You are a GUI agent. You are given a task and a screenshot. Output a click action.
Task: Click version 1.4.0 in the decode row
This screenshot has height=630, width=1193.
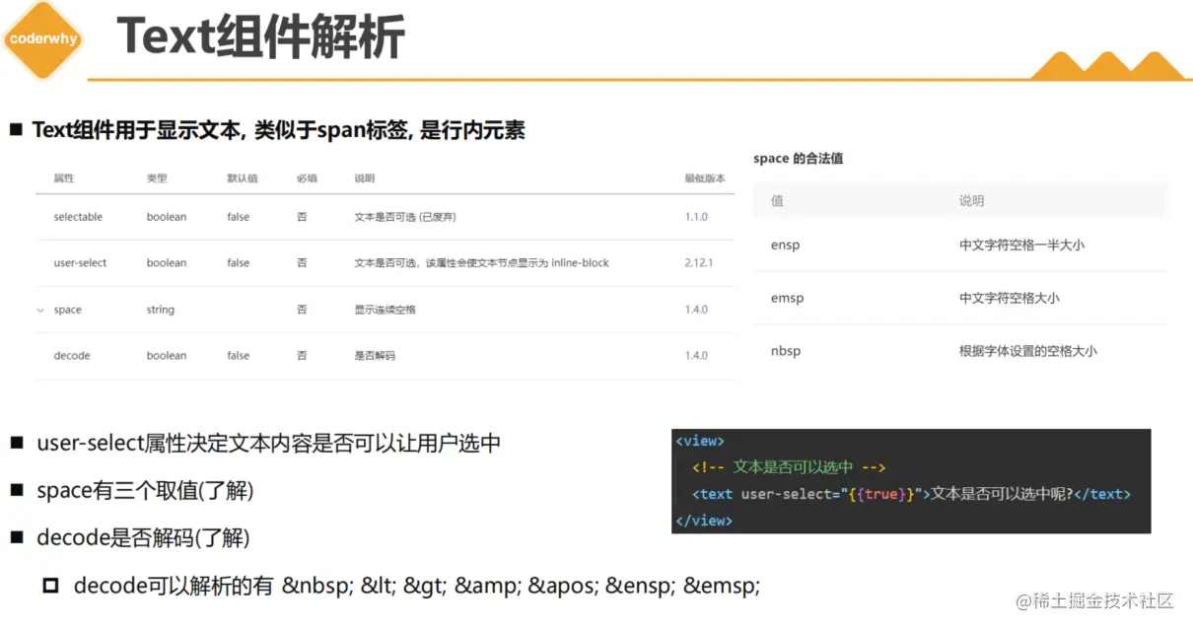(696, 356)
